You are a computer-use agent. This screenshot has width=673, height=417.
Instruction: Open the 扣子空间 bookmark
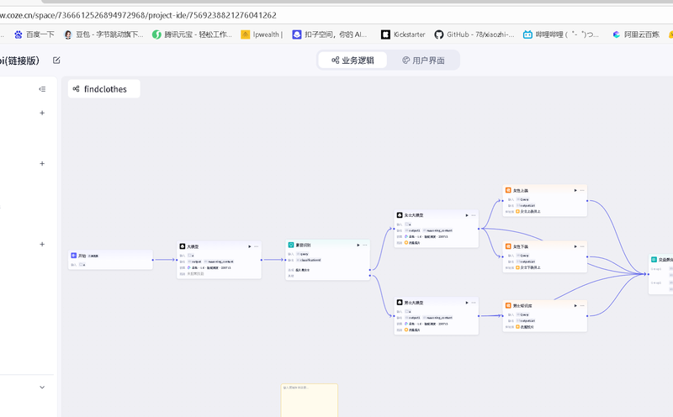pos(330,34)
